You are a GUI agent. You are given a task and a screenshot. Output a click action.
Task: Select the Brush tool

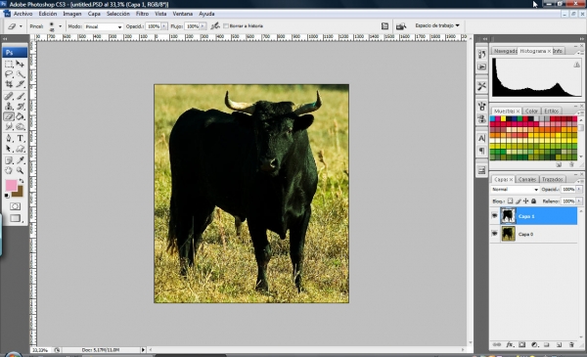21,96
